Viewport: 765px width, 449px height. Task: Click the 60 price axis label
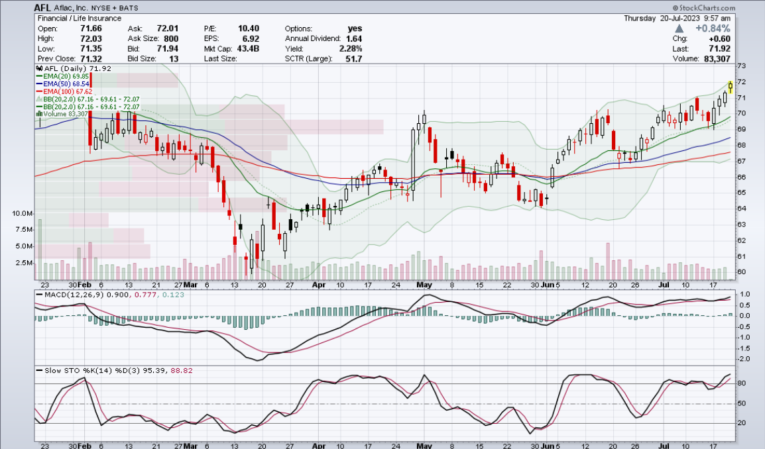[741, 272]
